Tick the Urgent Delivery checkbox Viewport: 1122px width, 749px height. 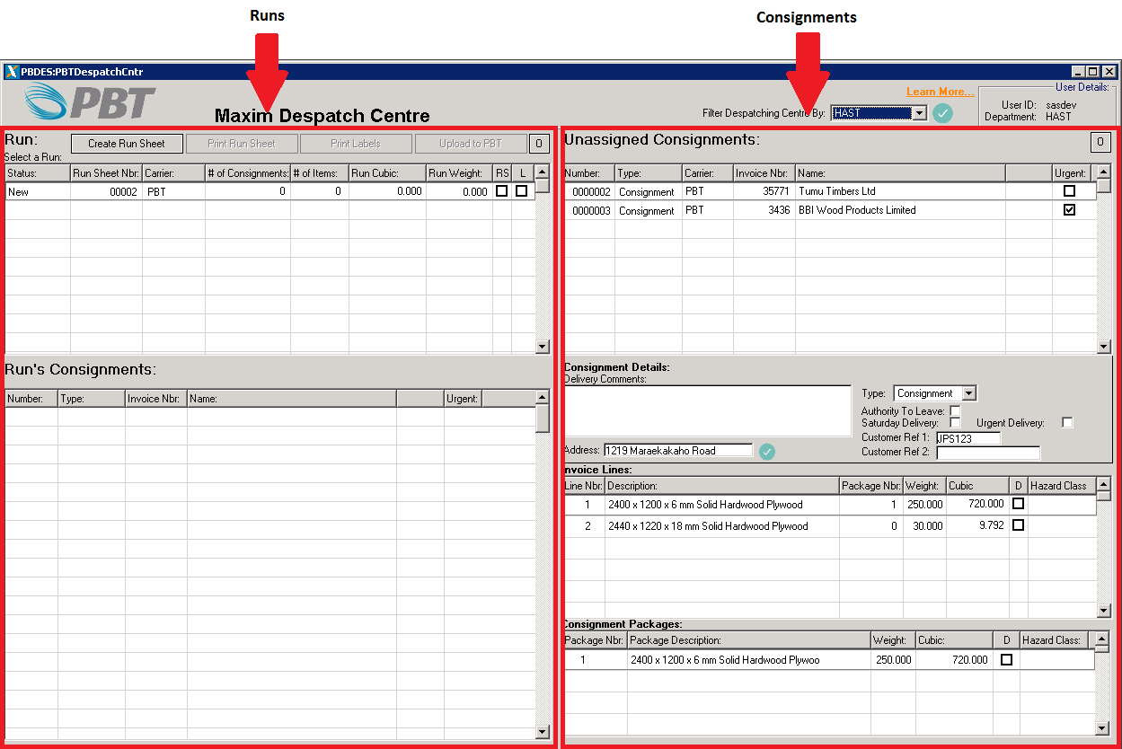click(x=1067, y=422)
